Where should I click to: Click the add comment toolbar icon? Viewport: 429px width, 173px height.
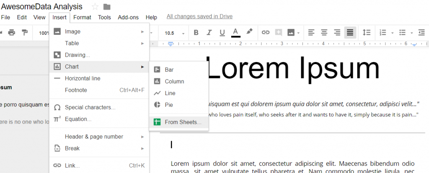tap(279, 33)
